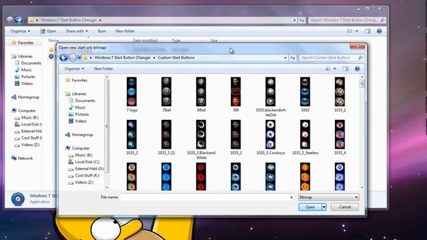Screen dimensions: 427x240
Task: Click the File name input field
Action: pos(205,197)
